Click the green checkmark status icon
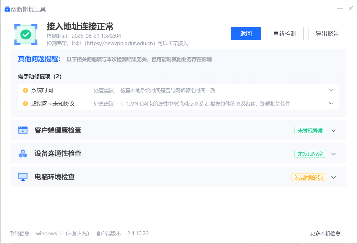This screenshot has width=357, height=244. tap(26, 34)
